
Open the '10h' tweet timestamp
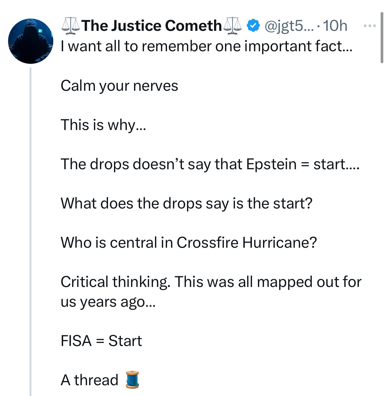pyautogui.click(x=335, y=26)
